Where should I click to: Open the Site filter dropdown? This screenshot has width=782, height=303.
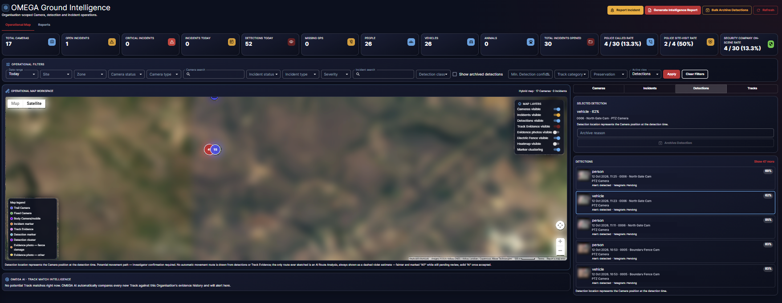tap(56, 74)
